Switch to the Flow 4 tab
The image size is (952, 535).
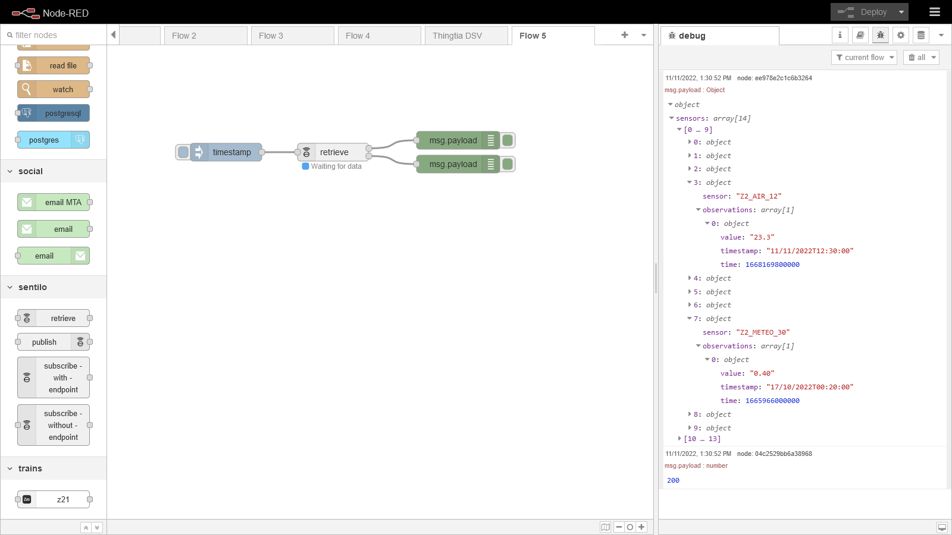pyautogui.click(x=379, y=36)
